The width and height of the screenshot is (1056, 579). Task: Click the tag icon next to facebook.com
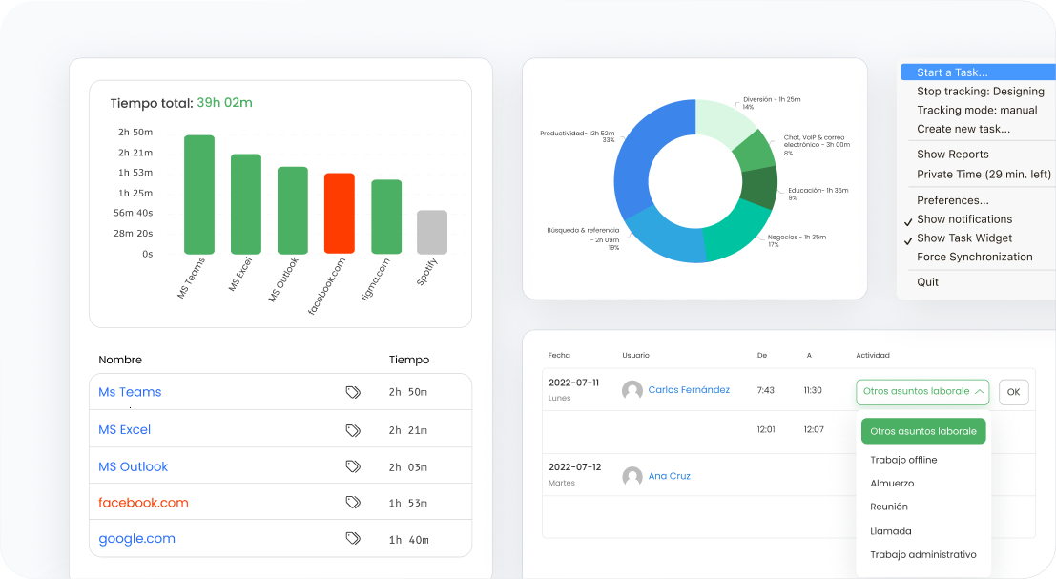[353, 503]
